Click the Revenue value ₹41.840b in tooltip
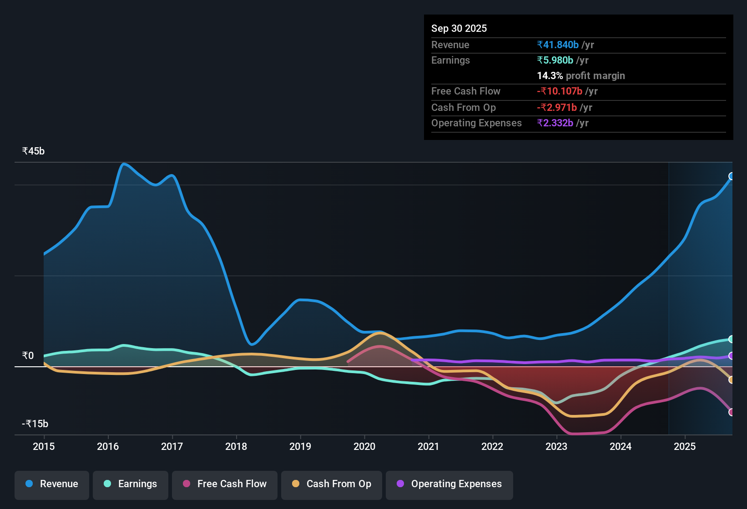This screenshot has height=509, width=747. pos(558,45)
